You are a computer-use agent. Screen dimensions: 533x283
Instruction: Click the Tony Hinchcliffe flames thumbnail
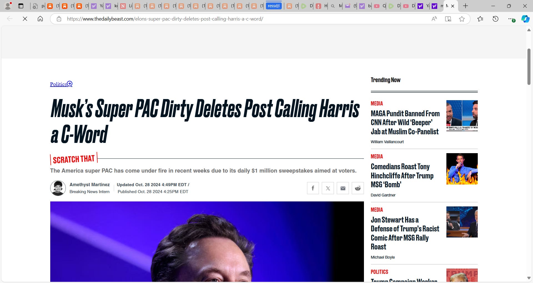coord(462,169)
